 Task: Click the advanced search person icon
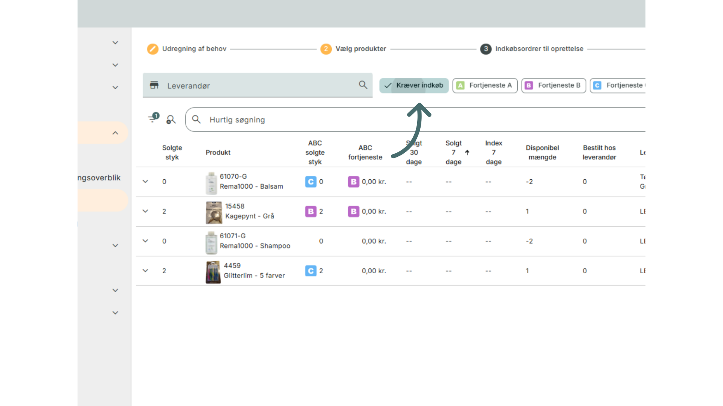point(171,120)
